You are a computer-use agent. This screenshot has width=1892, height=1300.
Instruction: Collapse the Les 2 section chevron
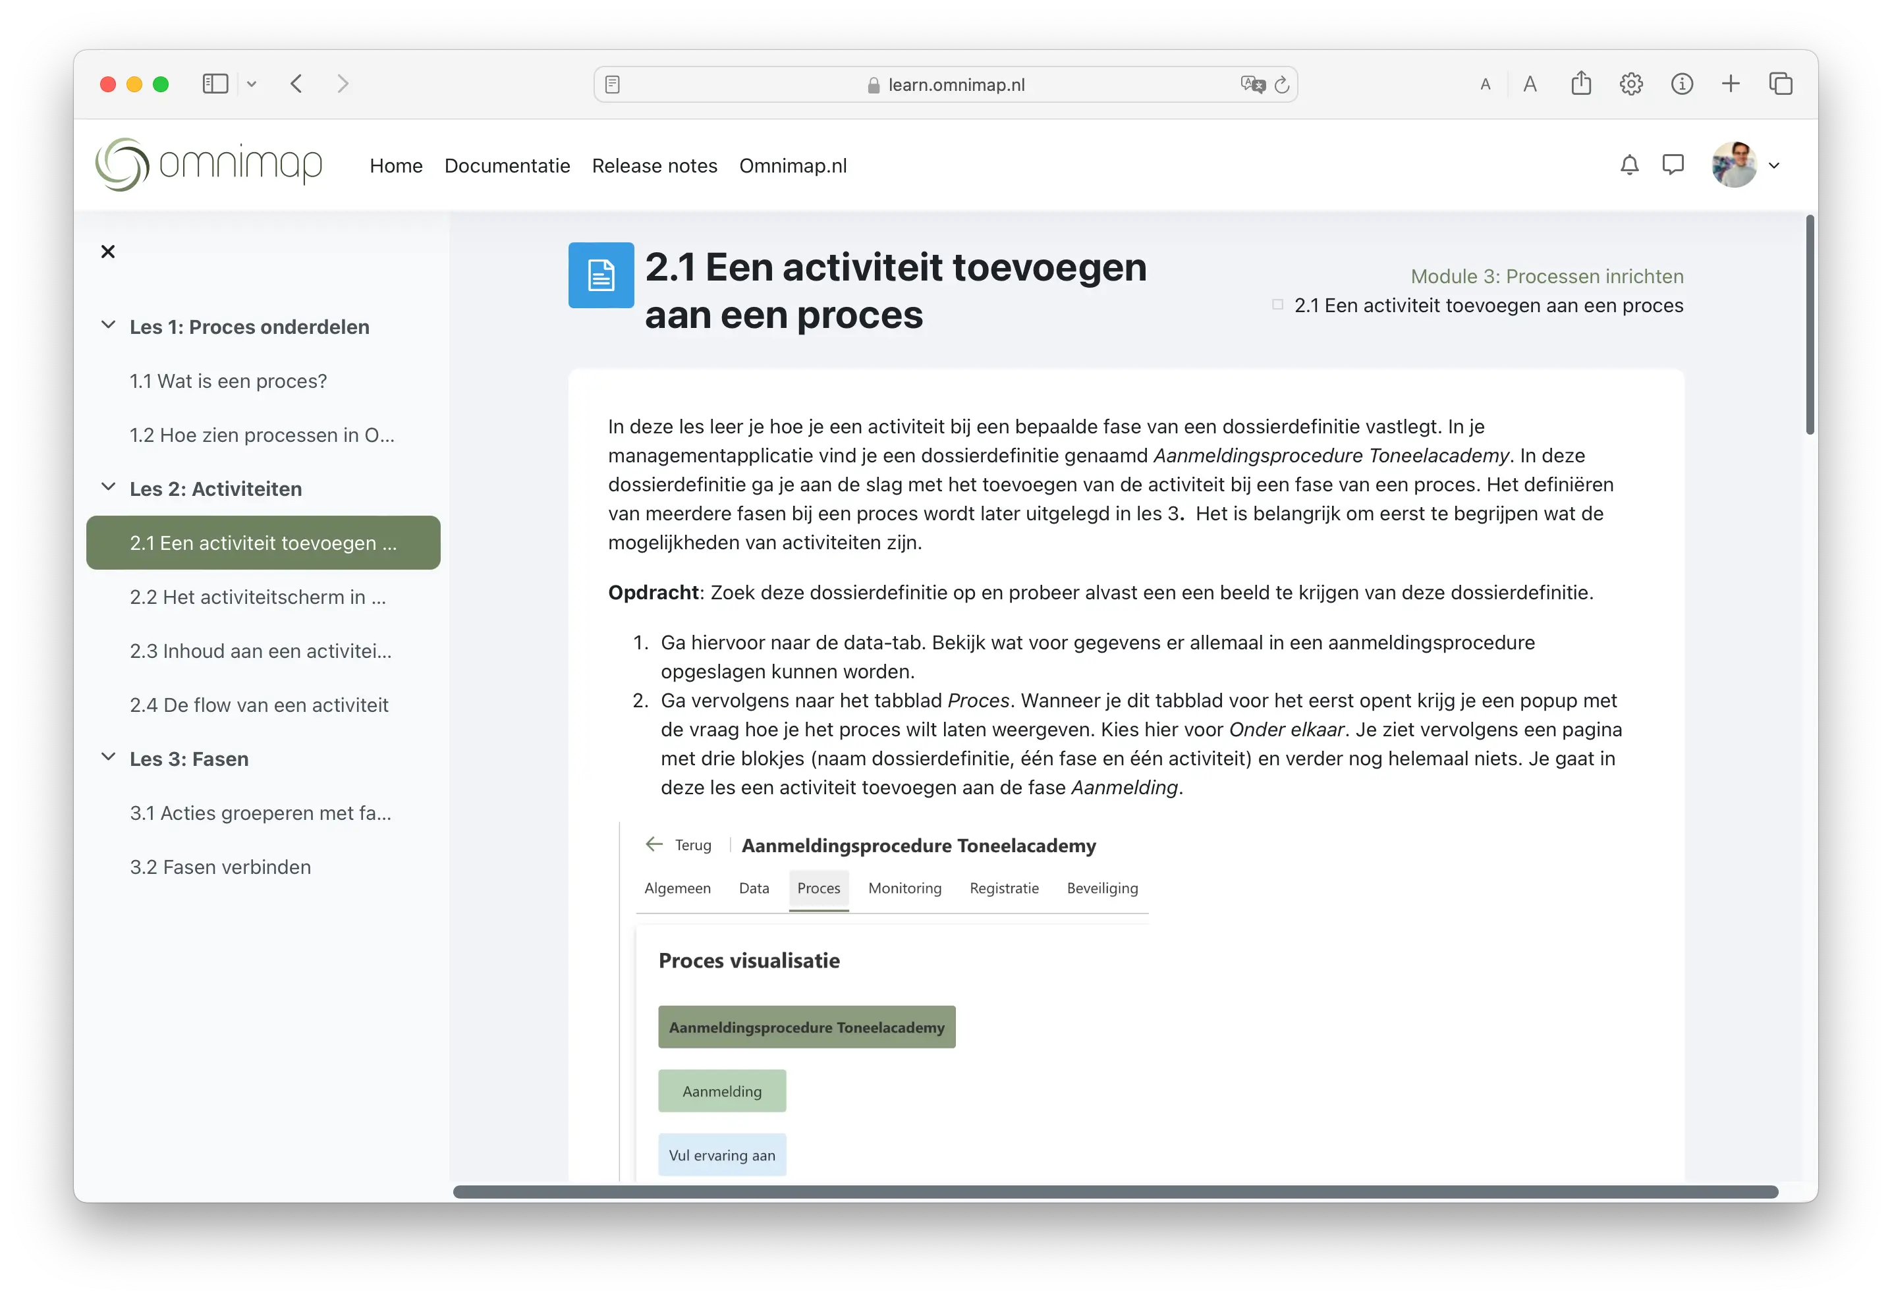pyautogui.click(x=107, y=487)
